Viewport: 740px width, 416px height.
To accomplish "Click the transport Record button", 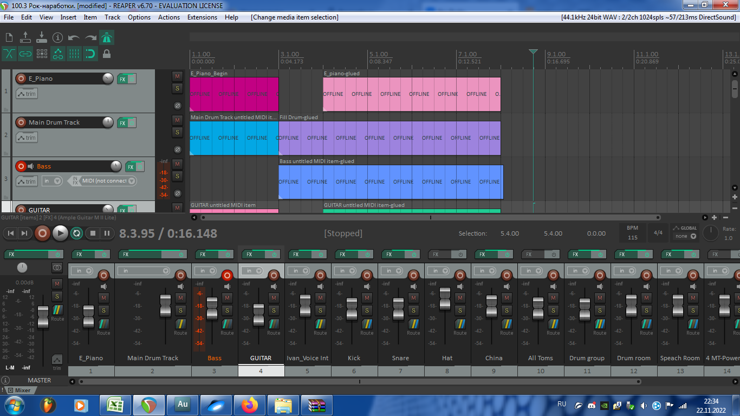I will (42, 233).
